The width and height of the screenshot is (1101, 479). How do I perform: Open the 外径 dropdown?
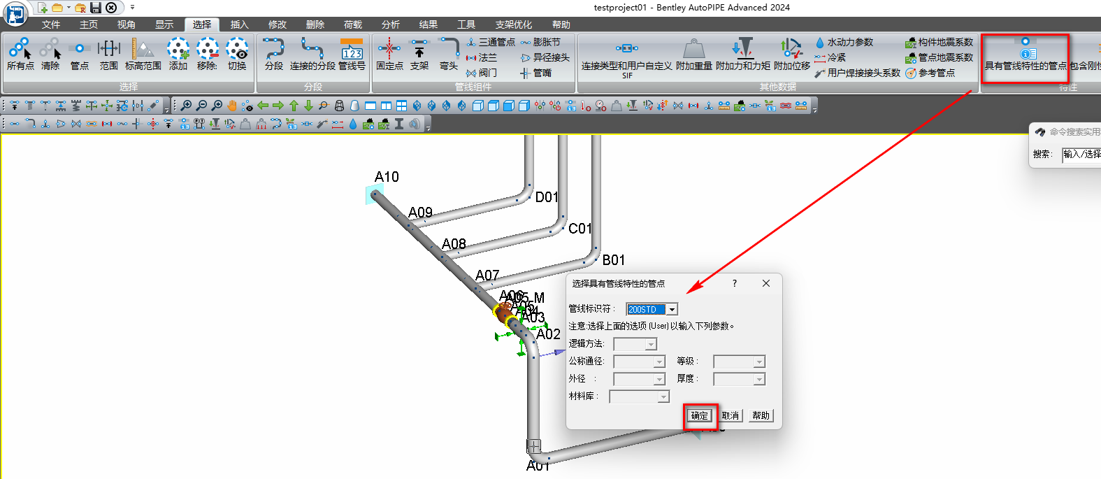pyautogui.click(x=639, y=379)
